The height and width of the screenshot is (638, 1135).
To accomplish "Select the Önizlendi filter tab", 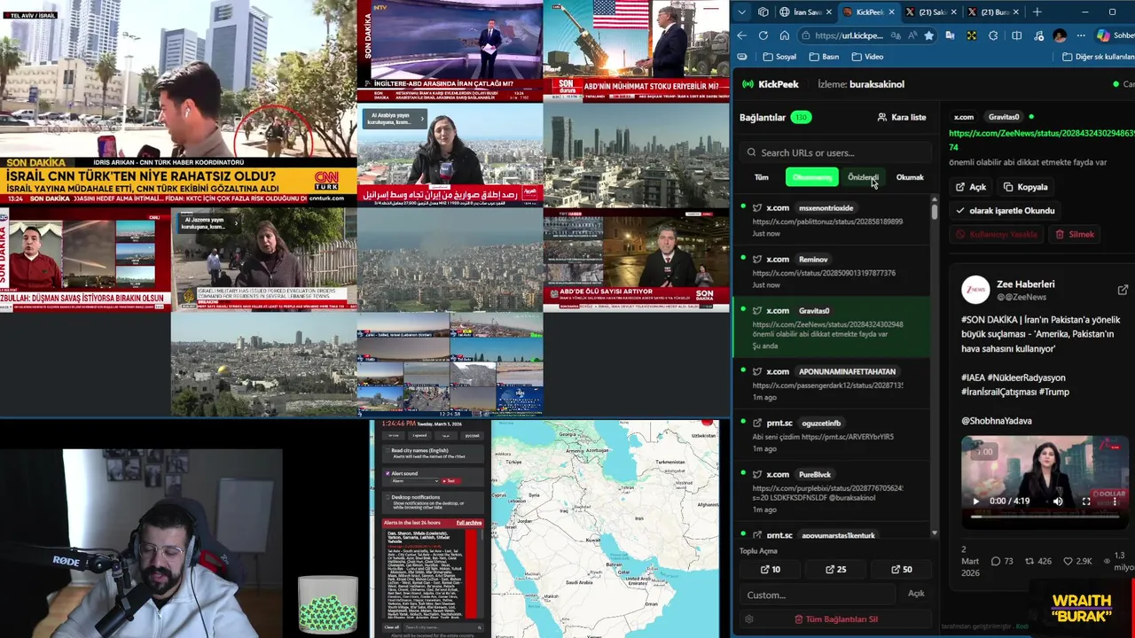I will click(863, 177).
